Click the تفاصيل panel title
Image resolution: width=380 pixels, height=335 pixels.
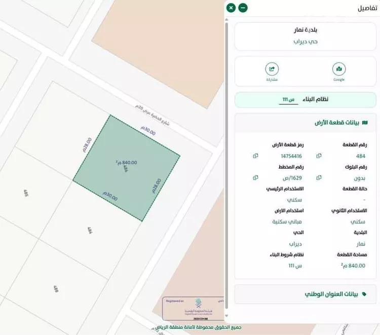coord(367,8)
